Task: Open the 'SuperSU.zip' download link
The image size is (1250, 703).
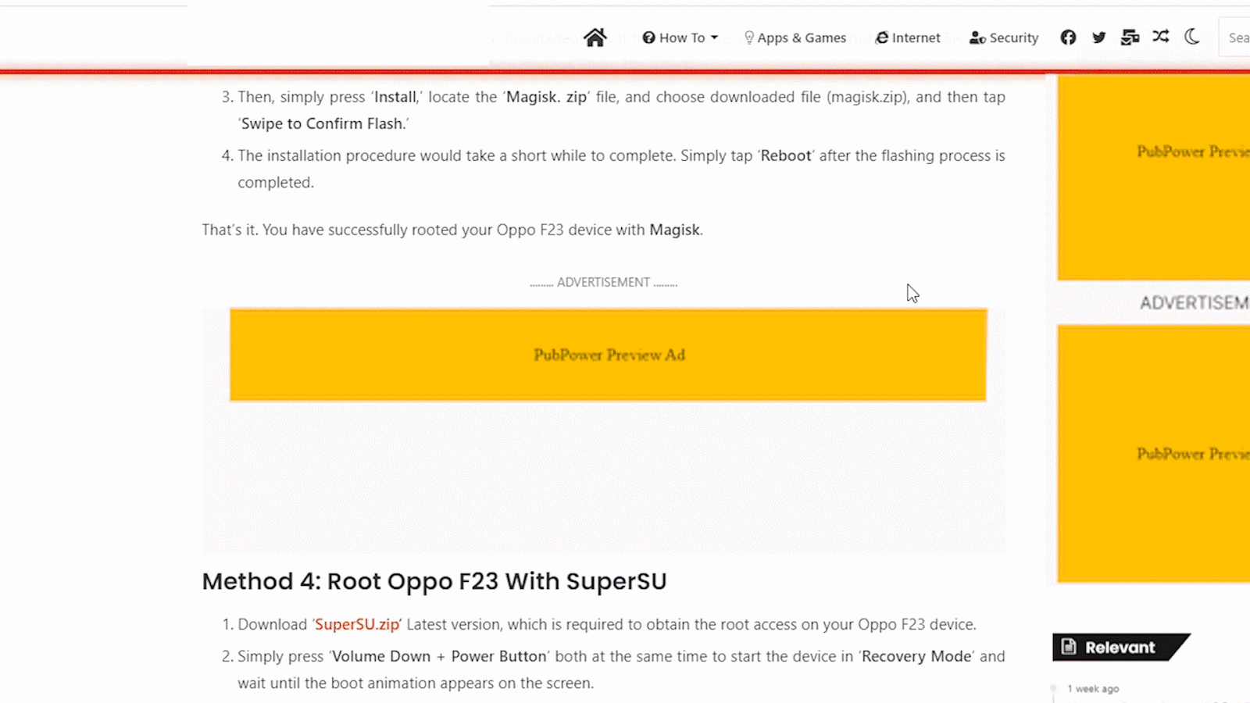Action: 357,625
